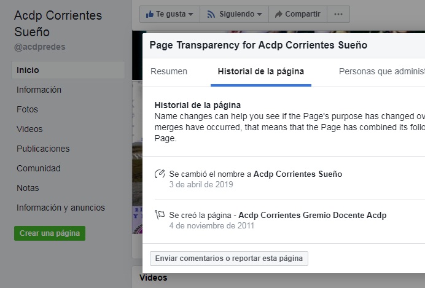425x288 pixels.
Task: Open the Comunidad section
Action: tap(39, 168)
